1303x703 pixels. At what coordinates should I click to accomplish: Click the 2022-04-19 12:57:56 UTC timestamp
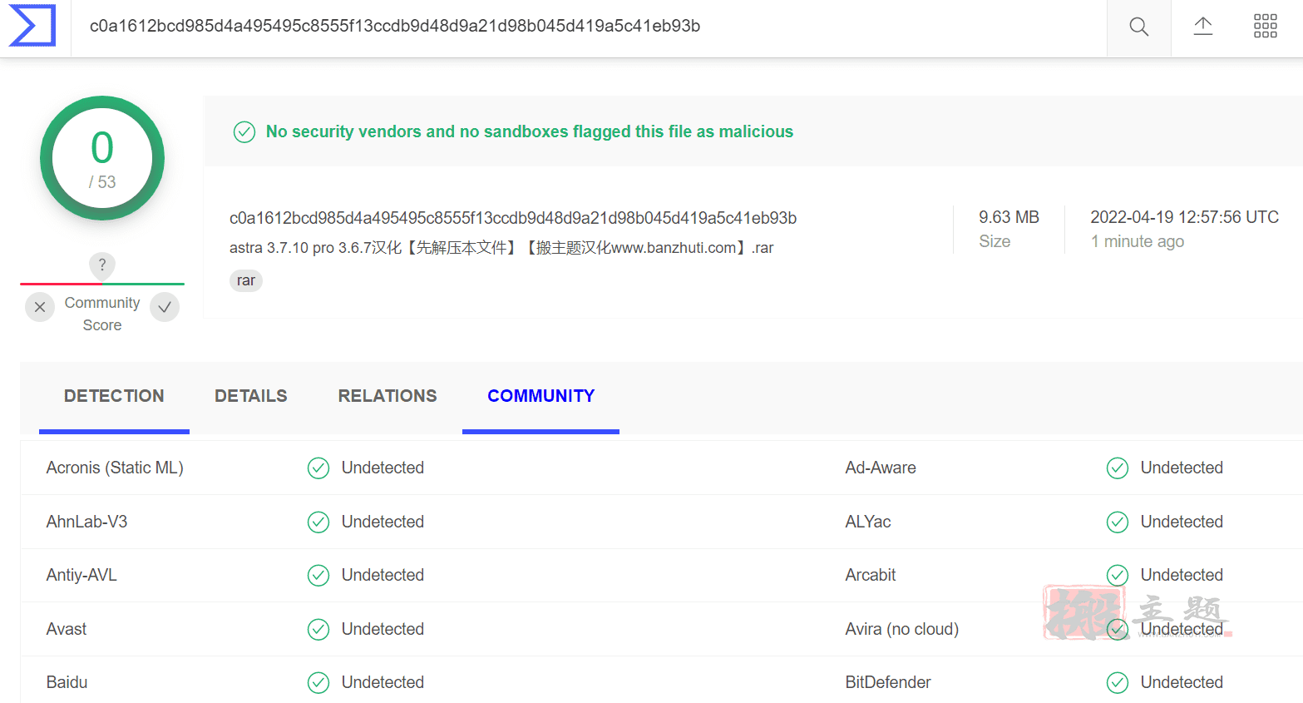(1184, 217)
